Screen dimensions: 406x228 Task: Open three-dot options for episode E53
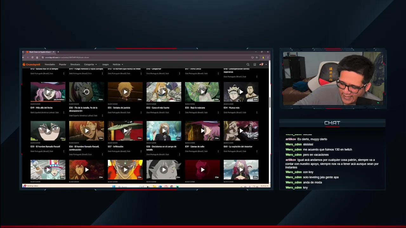(x=218, y=112)
